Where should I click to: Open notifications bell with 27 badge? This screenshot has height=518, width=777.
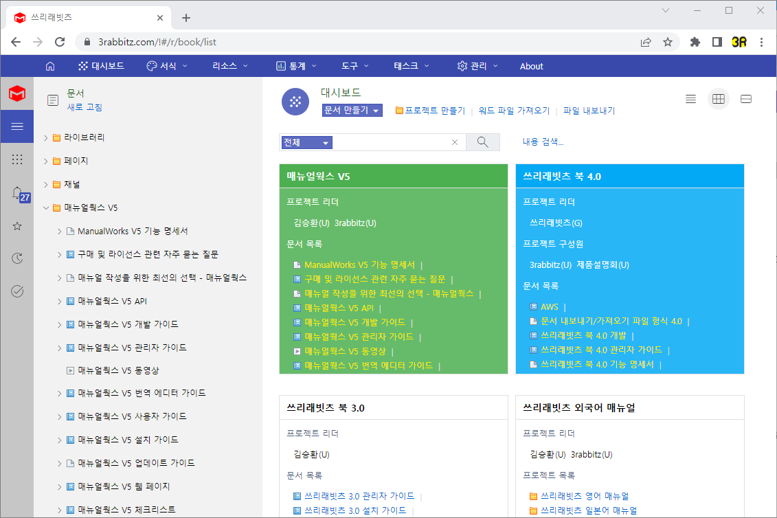(x=19, y=193)
